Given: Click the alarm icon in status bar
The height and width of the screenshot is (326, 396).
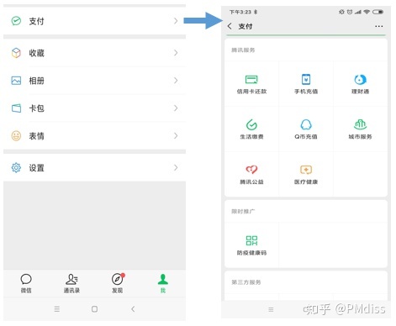Looking at the screenshot, I should 350,12.
